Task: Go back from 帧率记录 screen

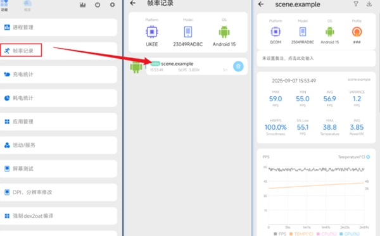Action: pyautogui.click(x=133, y=3)
